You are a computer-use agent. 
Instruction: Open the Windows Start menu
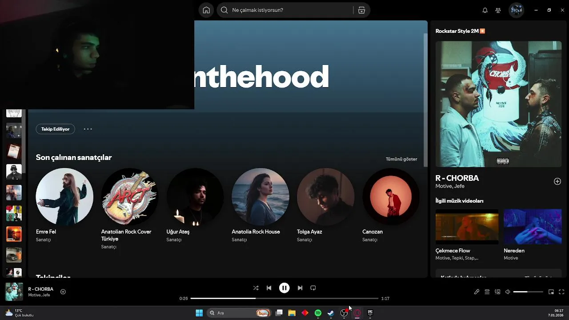coord(199,313)
